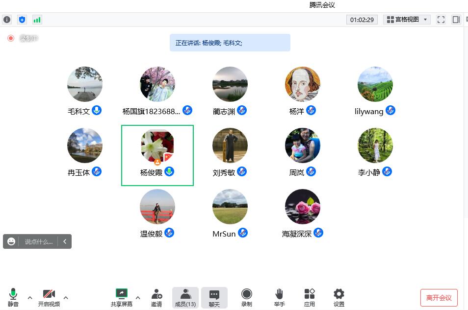This screenshot has height=310, width=468.
Task: Raise hand using the 举手 icon
Action: tap(279, 294)
